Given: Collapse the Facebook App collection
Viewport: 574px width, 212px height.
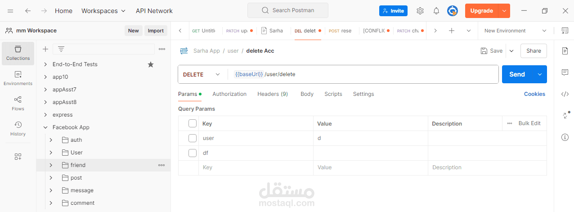Looking at the screenshot, I should pyautogui.click(x=45, y=127).
